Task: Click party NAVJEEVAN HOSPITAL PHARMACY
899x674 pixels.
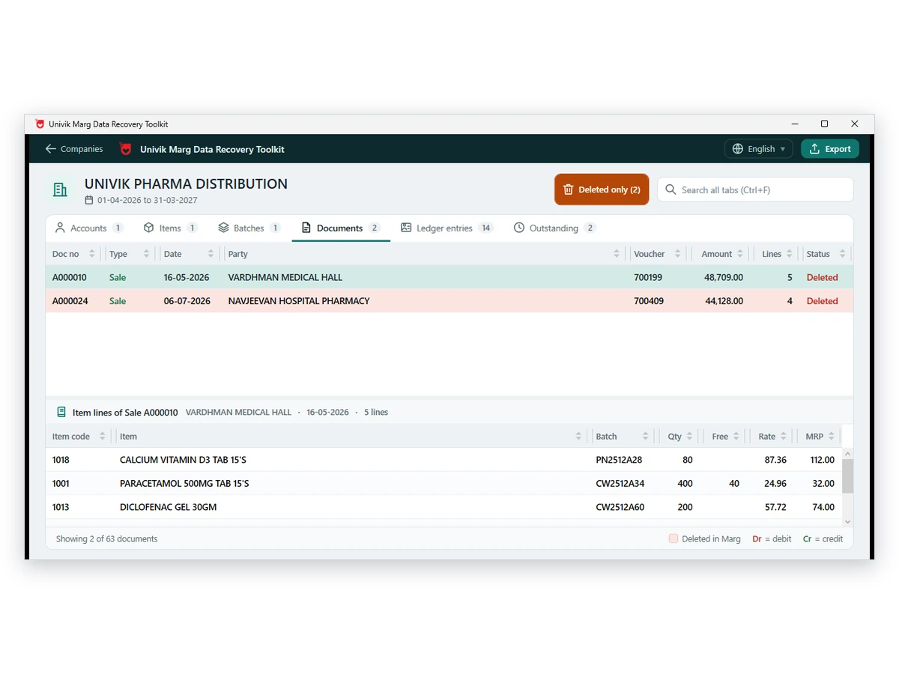Action: pos(299,301)
